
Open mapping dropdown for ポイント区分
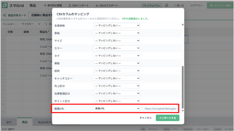click(x=116, y=101)
